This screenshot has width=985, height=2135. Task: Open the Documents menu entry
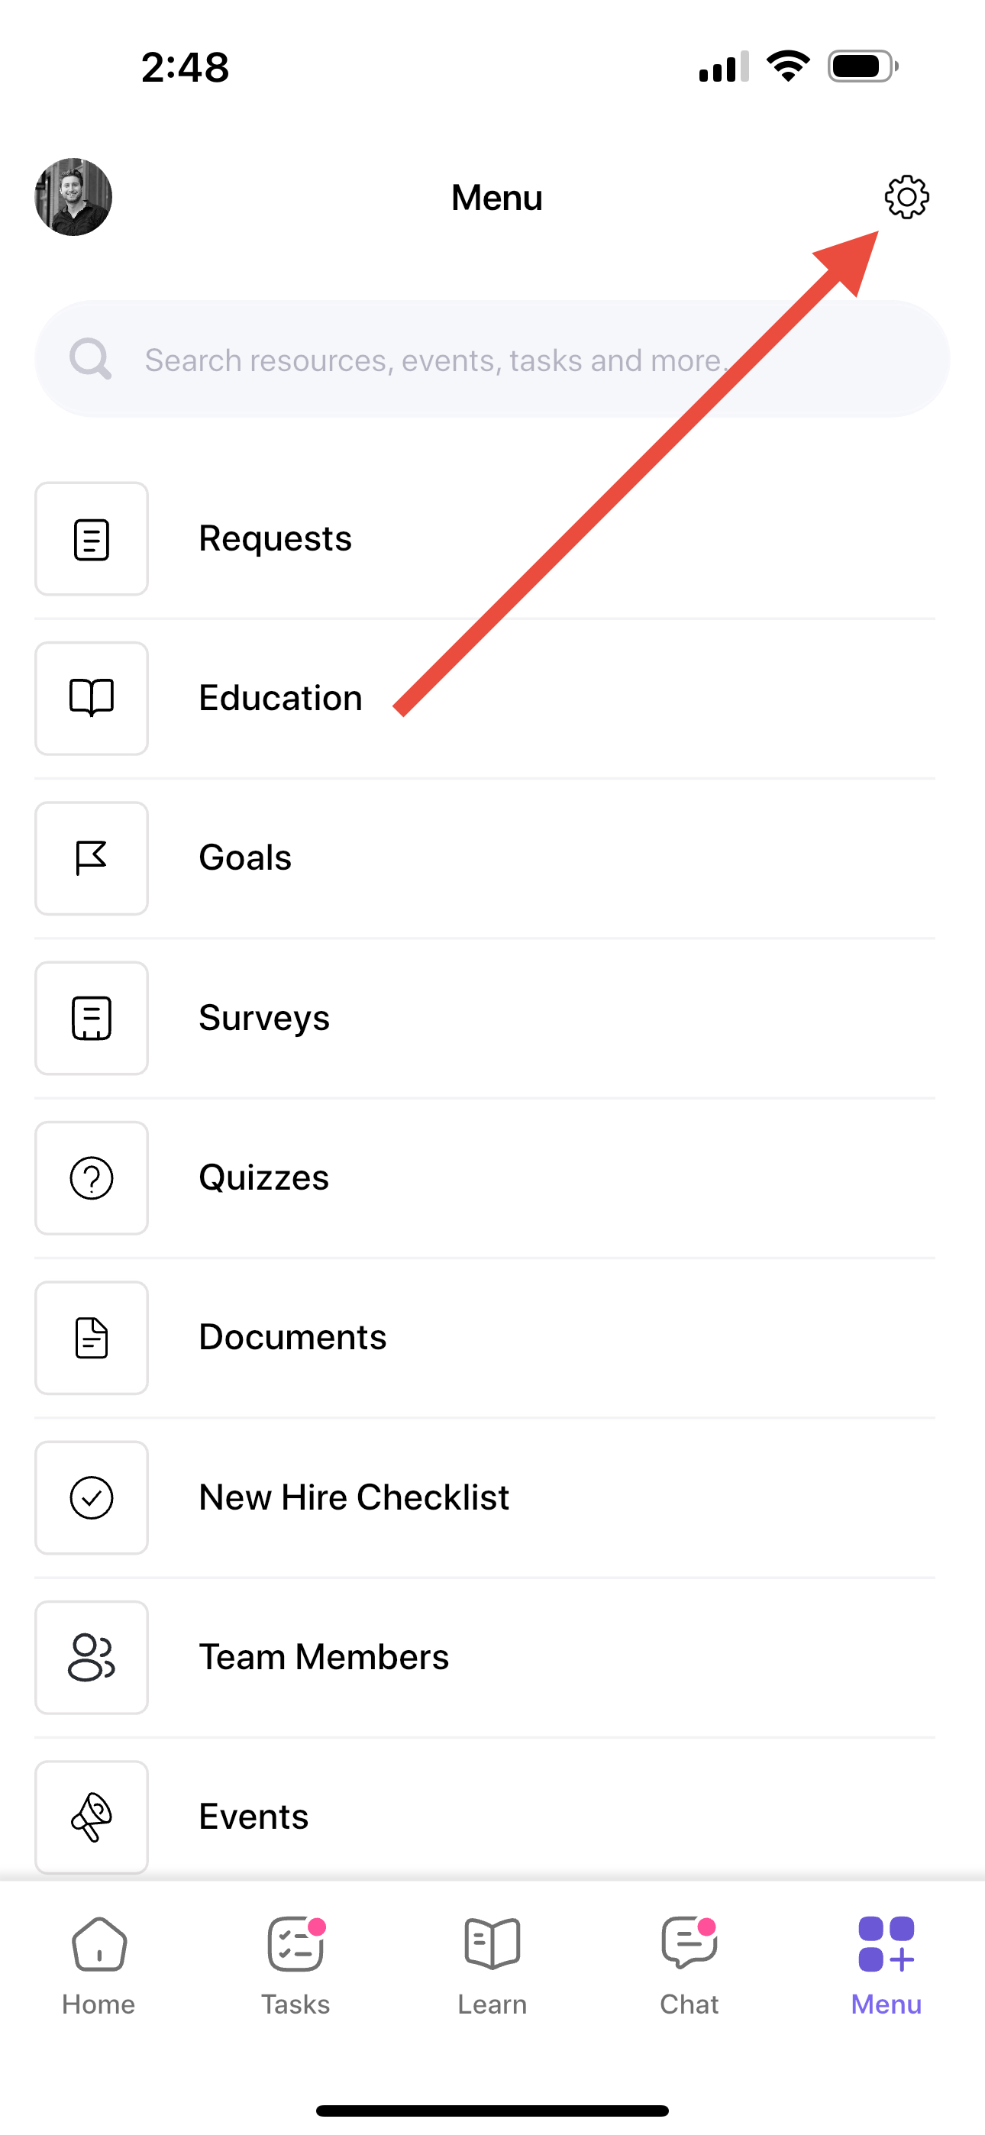click(485, 1339)
